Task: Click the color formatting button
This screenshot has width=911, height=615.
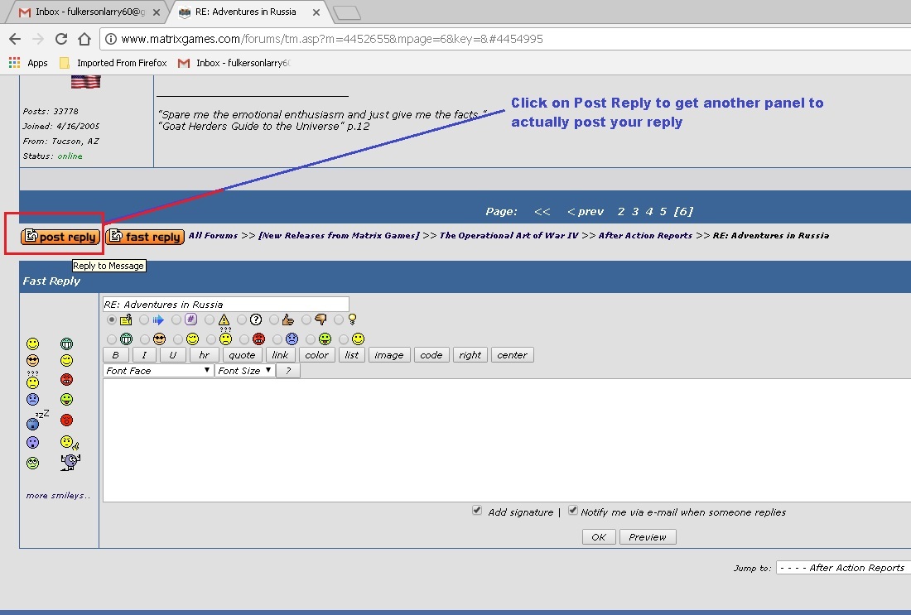Action: click(x=316, y=355)
